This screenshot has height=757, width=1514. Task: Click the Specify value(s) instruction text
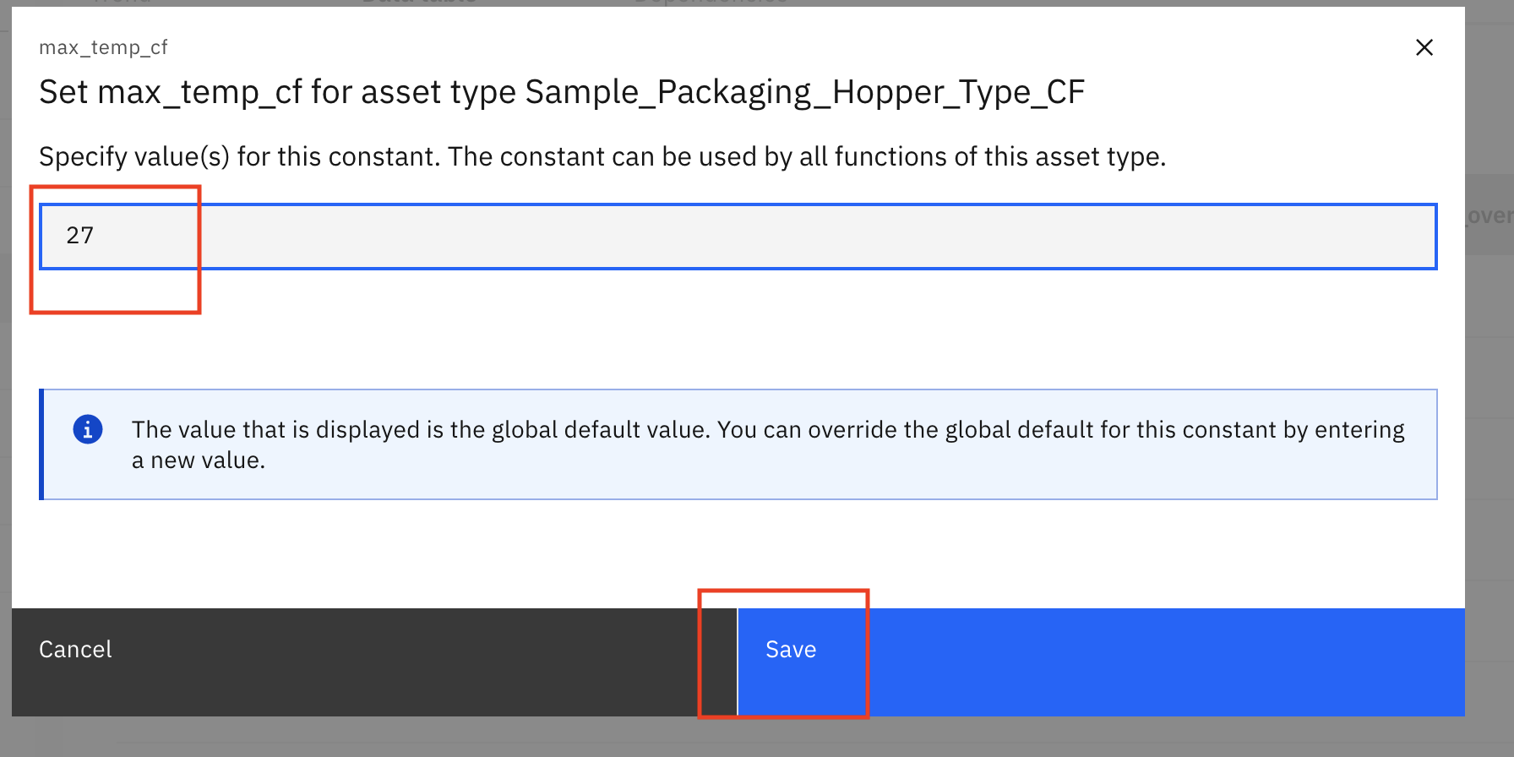point(602,156)
